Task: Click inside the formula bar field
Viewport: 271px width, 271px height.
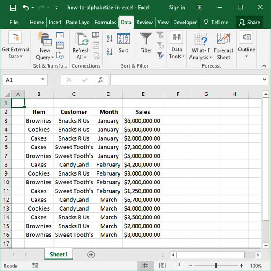Action: 187,80
